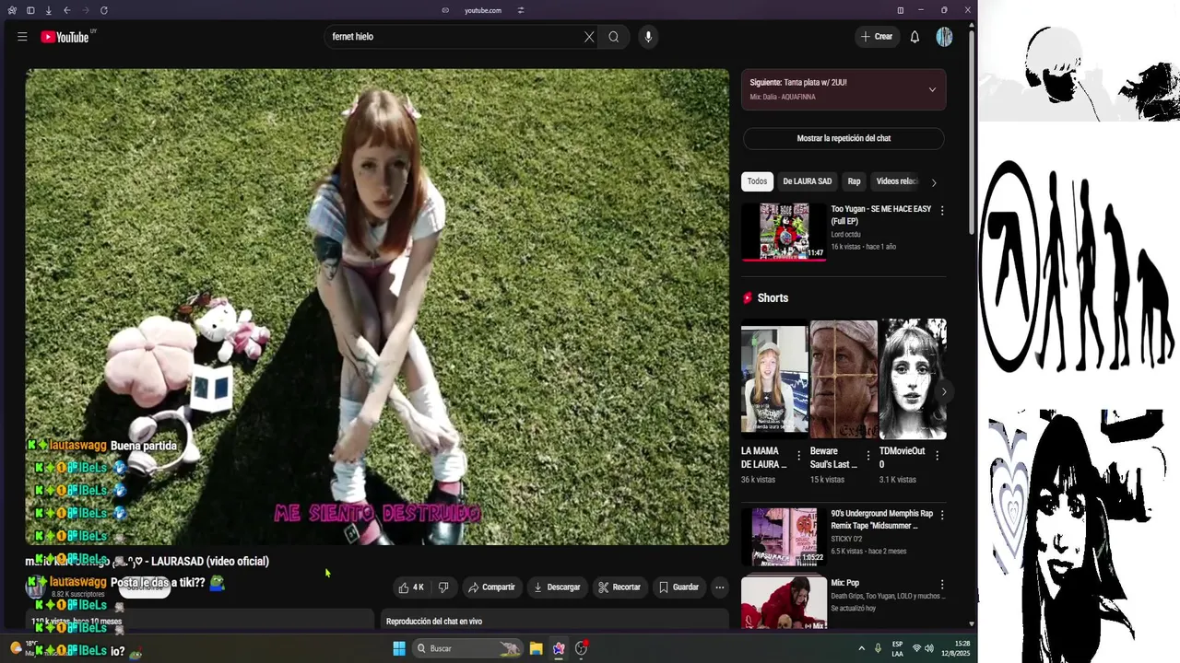This screenshot has width=1180, height=663.
Task: Open File Explorer from taskbar
Action: click(536, 648)
